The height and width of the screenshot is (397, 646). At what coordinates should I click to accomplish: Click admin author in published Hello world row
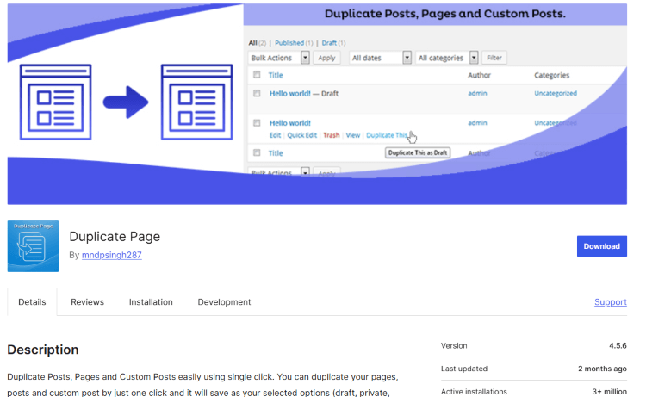pos(477,123)
